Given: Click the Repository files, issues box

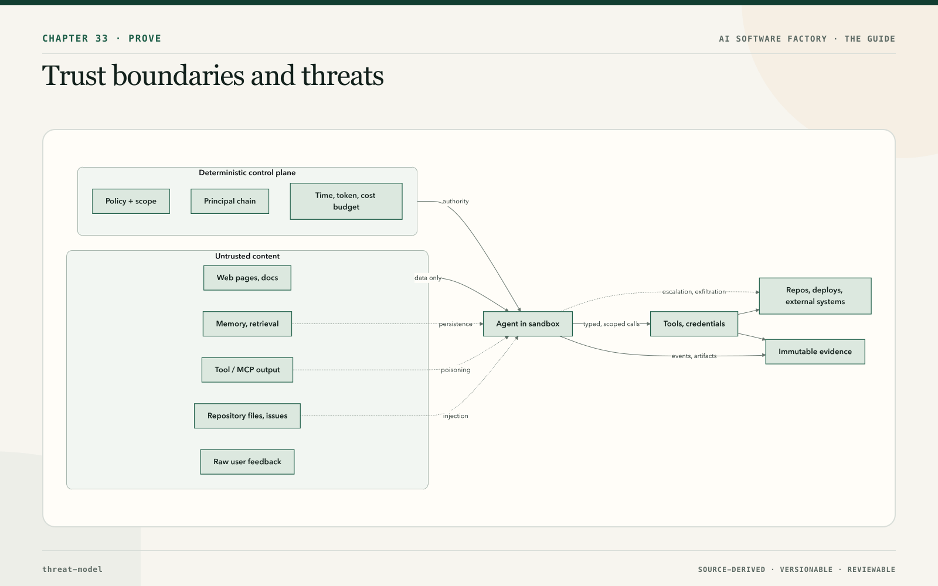Looking at the screenshot, I should pos(247,415).
